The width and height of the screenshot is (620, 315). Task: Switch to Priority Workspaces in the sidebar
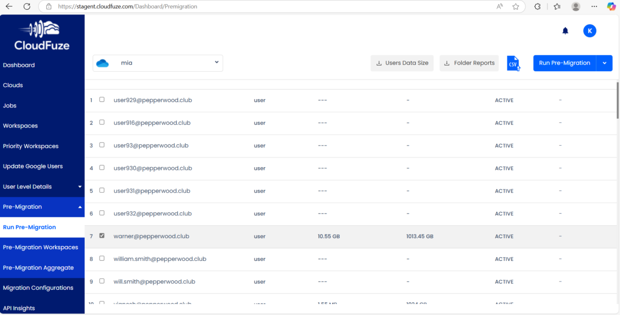(31, 146)
